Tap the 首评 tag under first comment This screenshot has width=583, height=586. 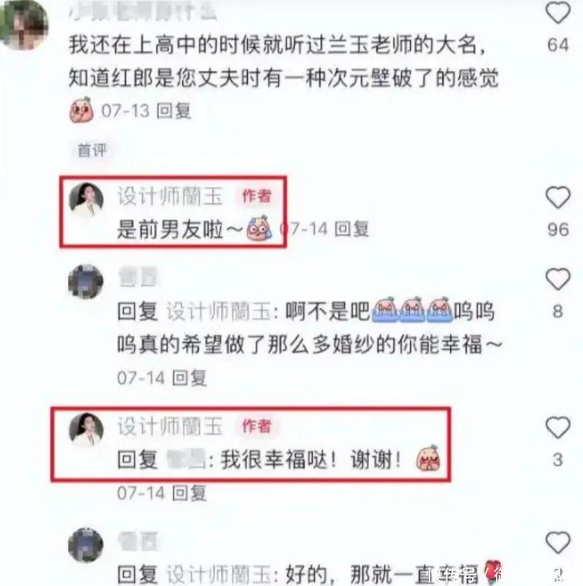pos(92,151)
